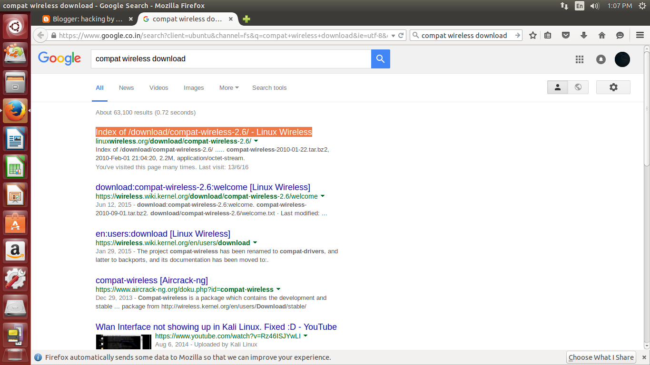The width and height of the screenshot is (650, 365).
Task: Switch to private results person toggle
Action: pos(558,87)
